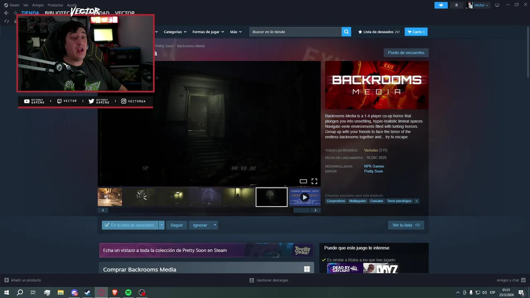
Task: Click the Ignorar button
Action: (200, 225)
